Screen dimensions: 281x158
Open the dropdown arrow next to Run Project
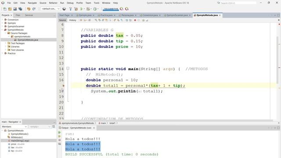(84, 9)
